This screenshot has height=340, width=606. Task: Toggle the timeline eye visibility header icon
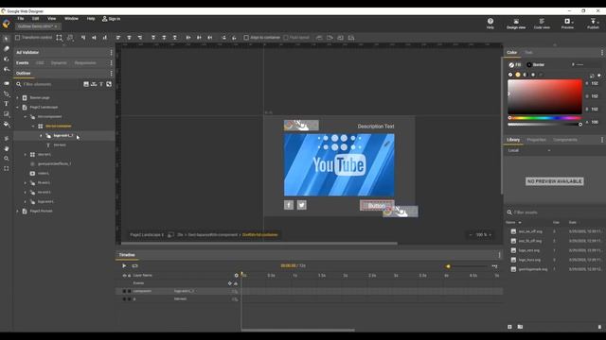[x=124, y=276]
